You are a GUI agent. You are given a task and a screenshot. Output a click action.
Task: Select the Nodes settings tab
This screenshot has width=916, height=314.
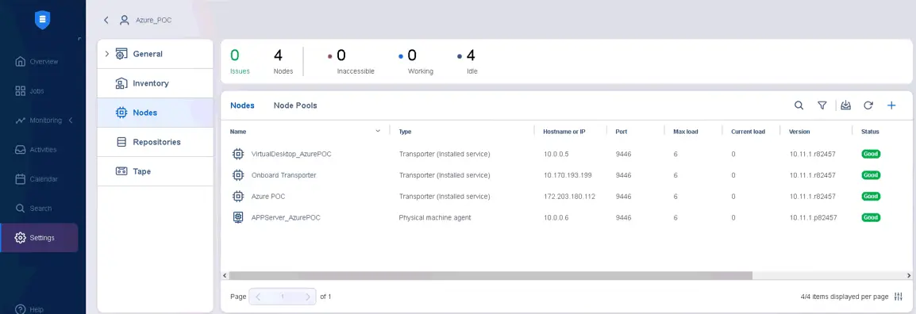(x=155, y=113)
